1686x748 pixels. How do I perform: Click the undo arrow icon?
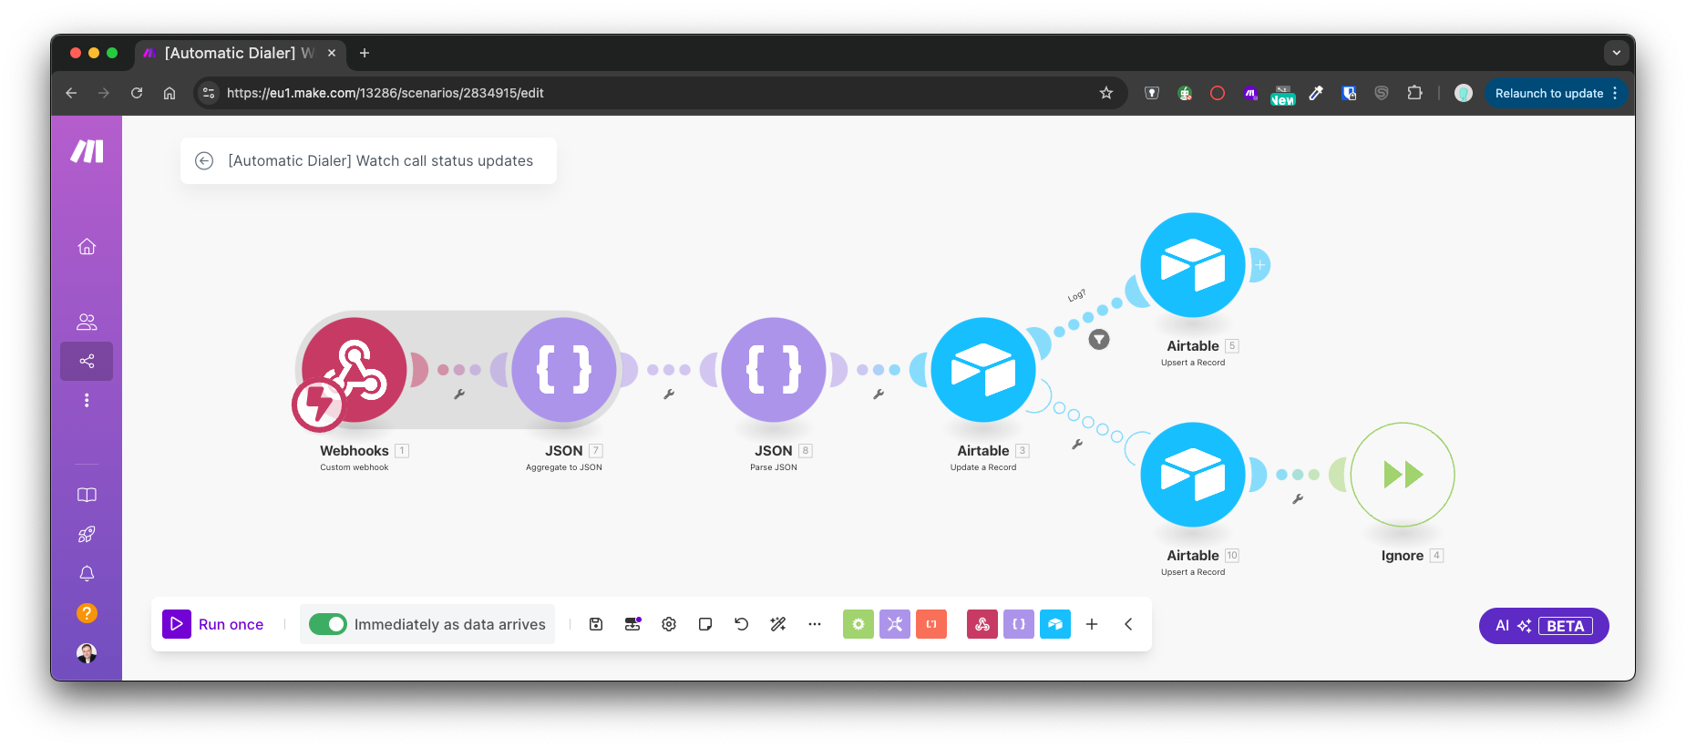coord(741,624)
